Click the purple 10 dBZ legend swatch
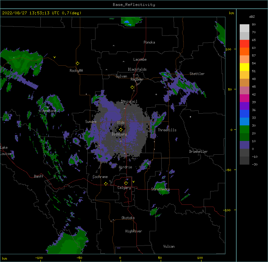Image resolution: width=268 pixels, height=262 pixels. [x=244, y=145]
